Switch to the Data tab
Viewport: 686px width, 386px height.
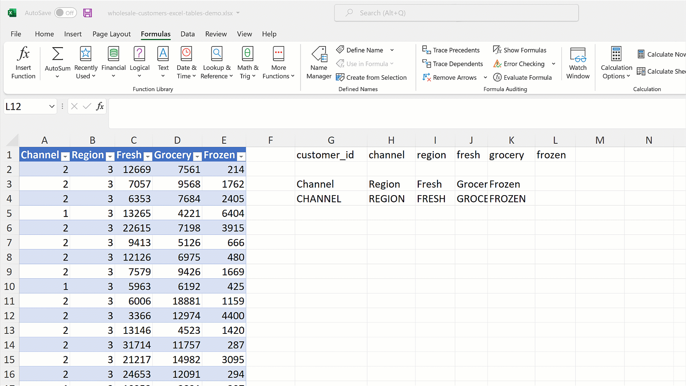click(x=187, y=34)
